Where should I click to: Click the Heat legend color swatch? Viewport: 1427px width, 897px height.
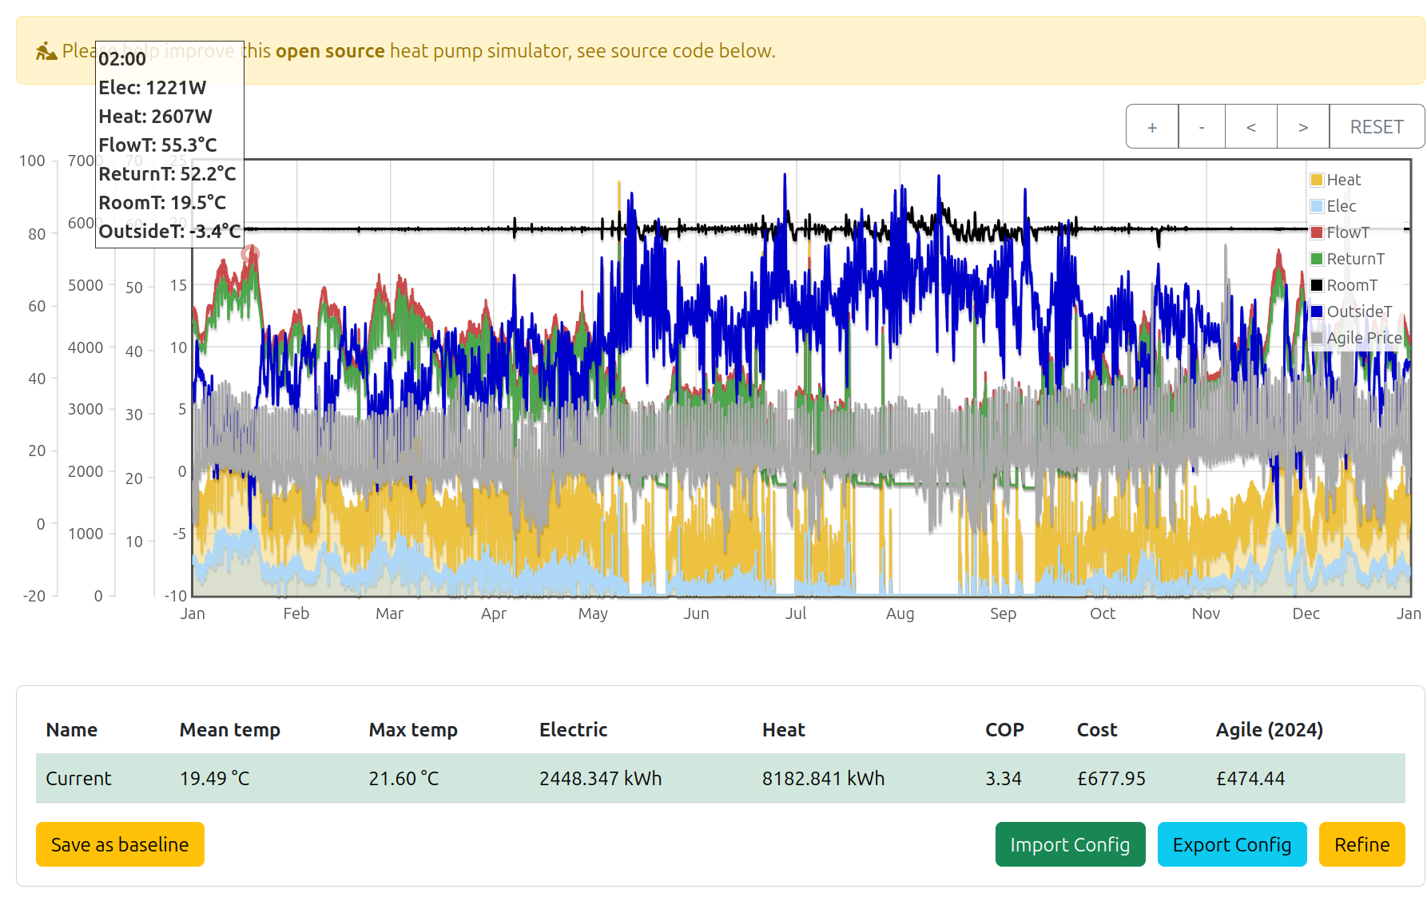(x=1317, y=180)
